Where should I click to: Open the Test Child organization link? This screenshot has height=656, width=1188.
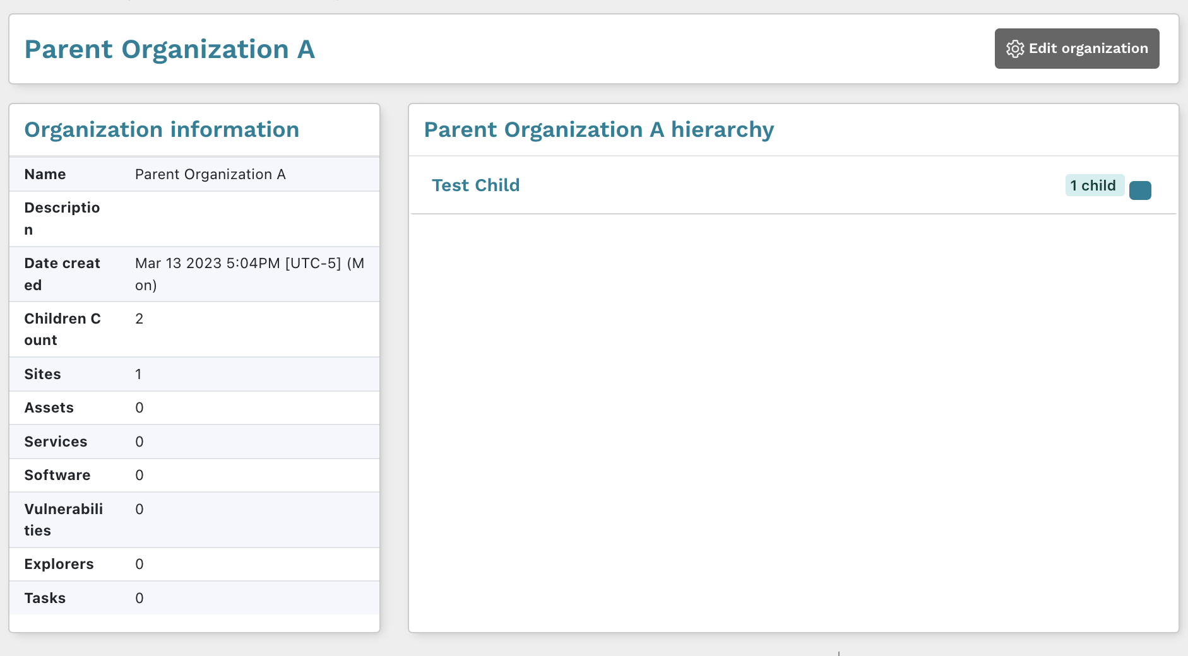(x=475, y=185)
